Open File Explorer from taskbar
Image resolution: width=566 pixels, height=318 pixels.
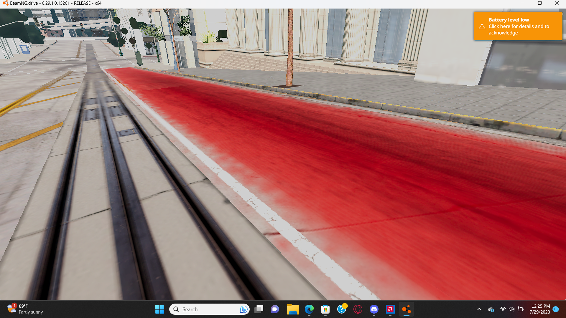[293, 309]
